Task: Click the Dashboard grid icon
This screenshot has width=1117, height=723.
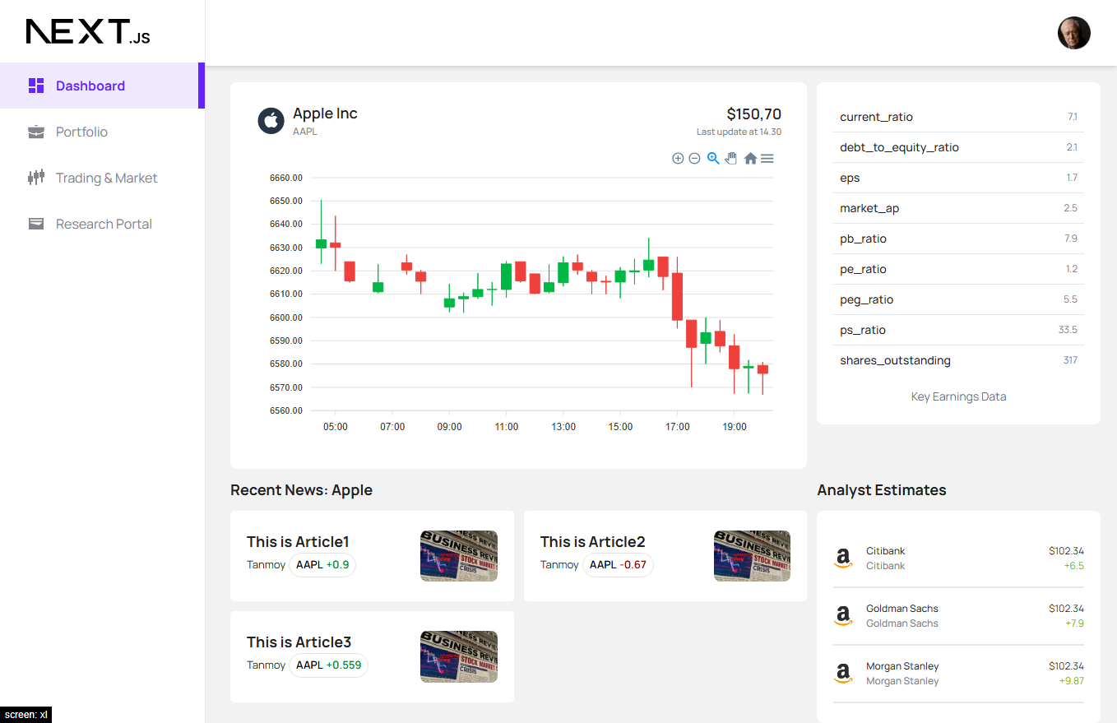Action: [36, 86]
